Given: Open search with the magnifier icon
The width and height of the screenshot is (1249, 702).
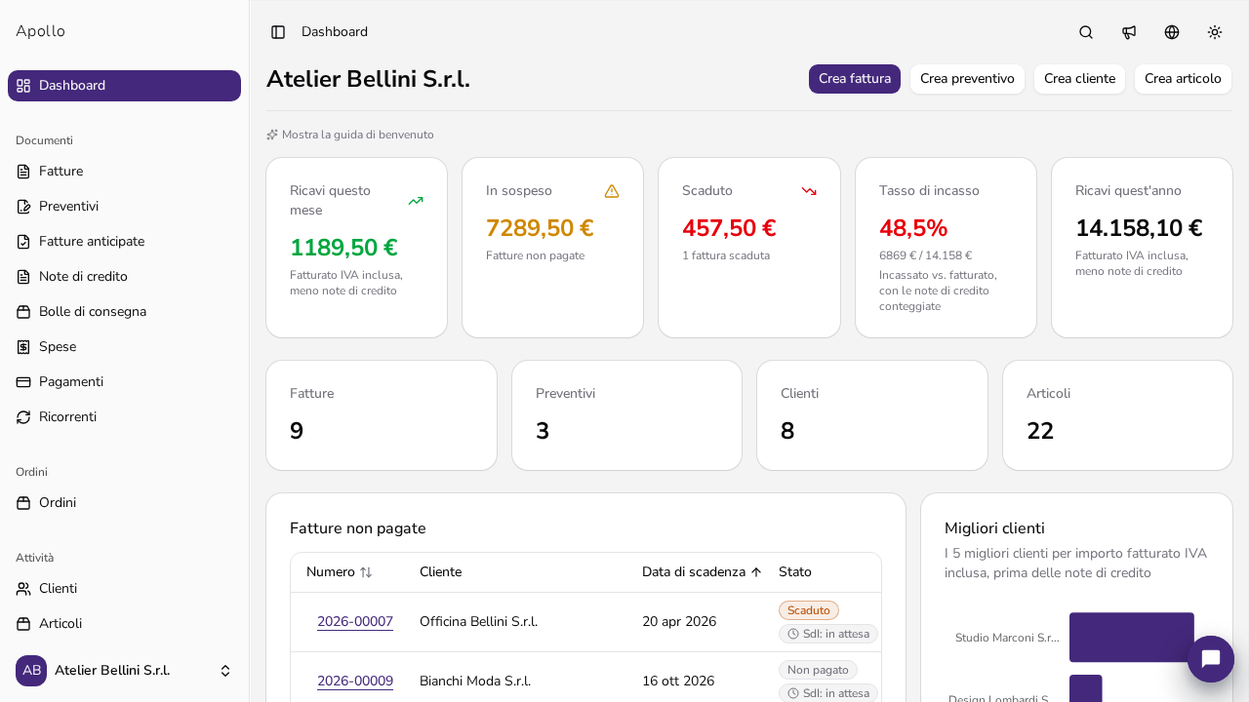Looking at the screenshot, I should 1086,32.
